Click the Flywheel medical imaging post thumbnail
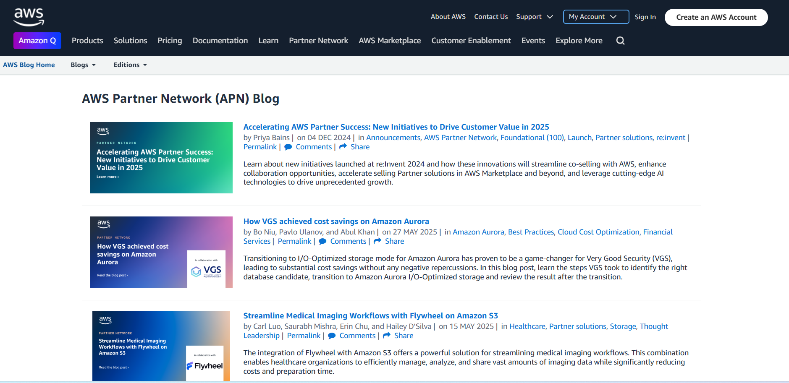This screenshot has height=383, width=789. (x=161, y=346)
